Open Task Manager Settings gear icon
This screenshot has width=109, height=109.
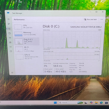tap(12, 73)
